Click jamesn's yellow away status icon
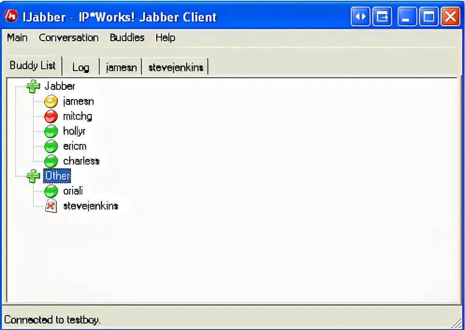The width and height of the screenshot is (465, 330). pos(51,101)
